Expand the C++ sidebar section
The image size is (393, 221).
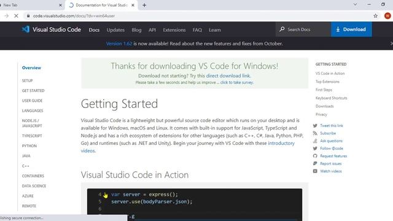(x=26, y=166)
